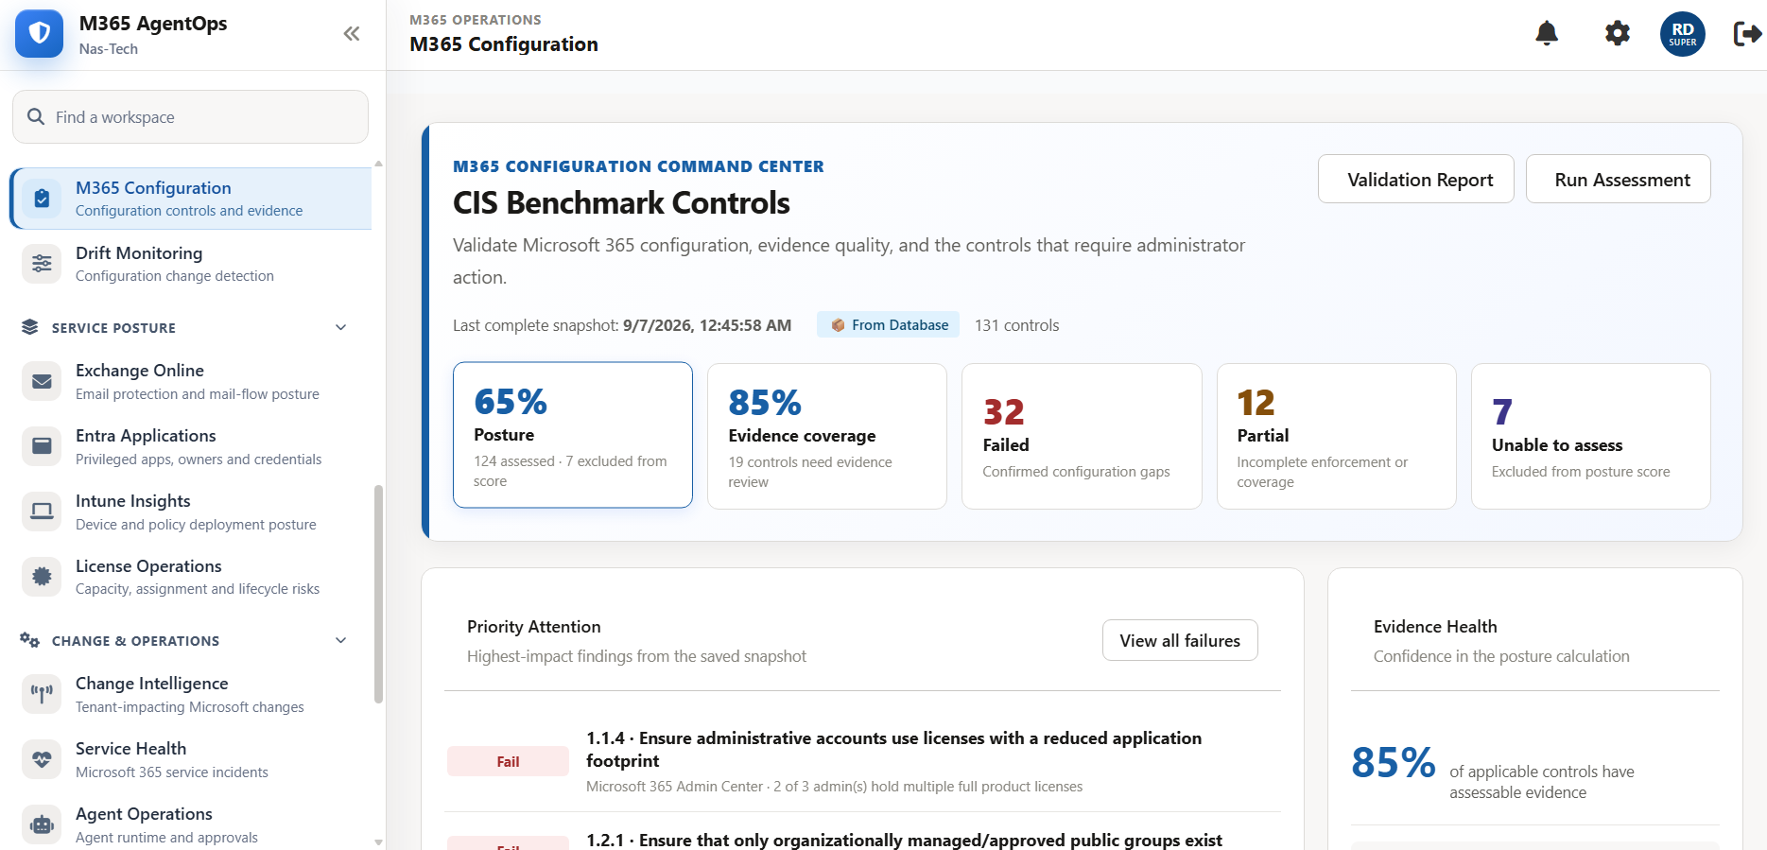Open settings gear in header
This screenshot has width=1767, height=850.
point(1618,34)
